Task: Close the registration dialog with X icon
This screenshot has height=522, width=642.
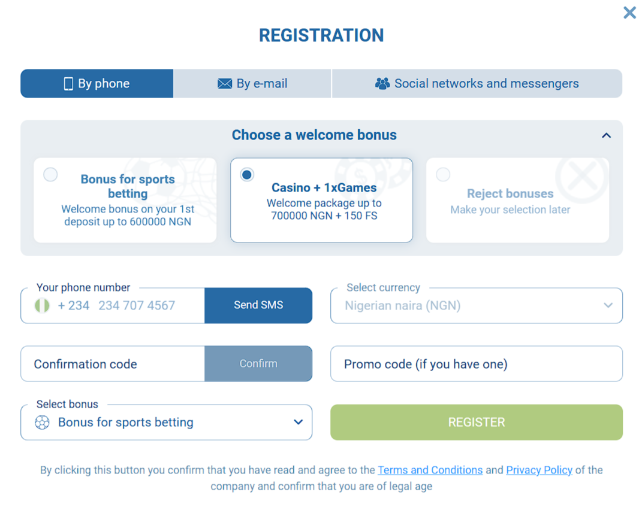Action: tap(629, 13)
